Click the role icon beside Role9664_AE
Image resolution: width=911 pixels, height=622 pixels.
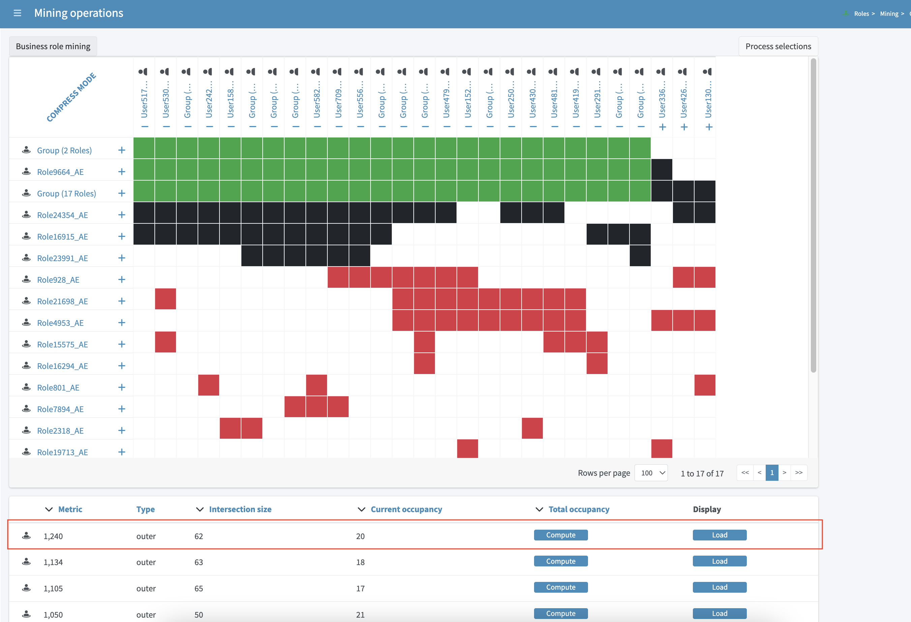coord(26,172)
